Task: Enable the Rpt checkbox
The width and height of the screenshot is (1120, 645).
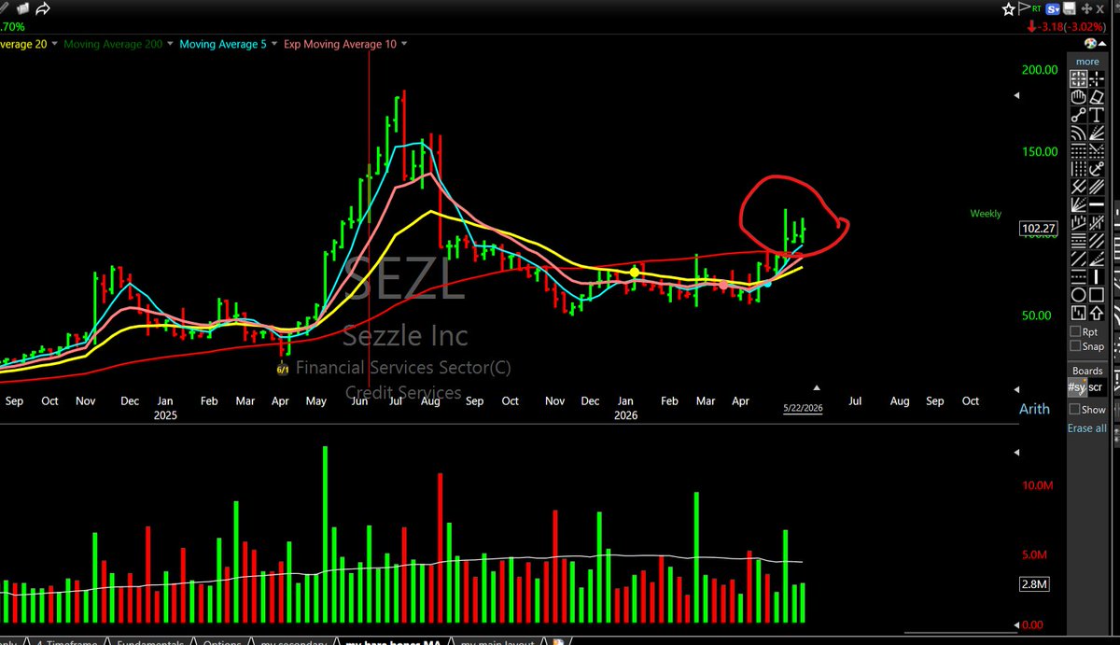Action: click(x=1076, y=332)
